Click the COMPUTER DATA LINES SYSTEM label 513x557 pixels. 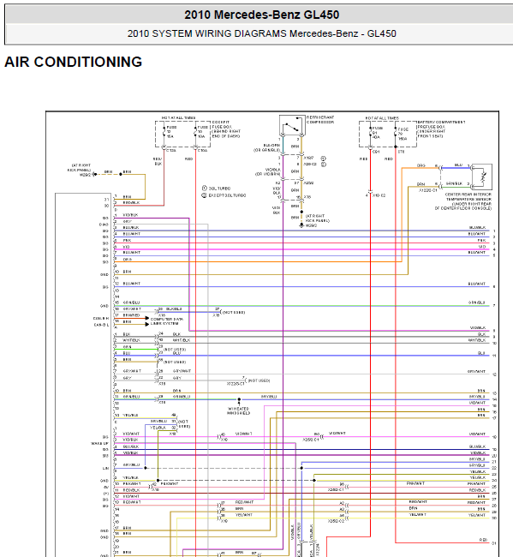coord(167,321)
